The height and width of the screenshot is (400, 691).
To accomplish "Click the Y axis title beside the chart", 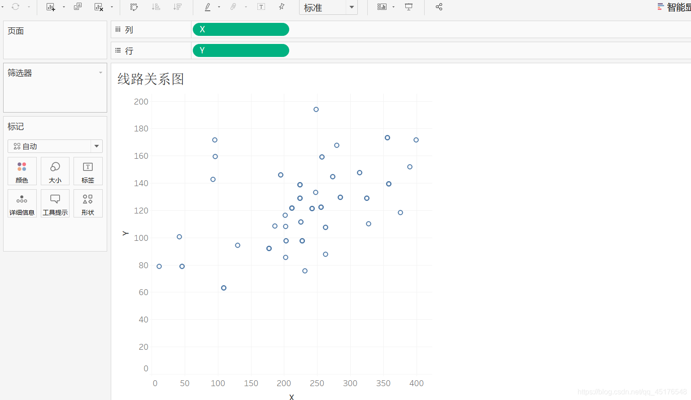I will 126,233.
